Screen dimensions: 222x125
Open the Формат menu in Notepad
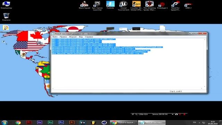coord(73,37)
